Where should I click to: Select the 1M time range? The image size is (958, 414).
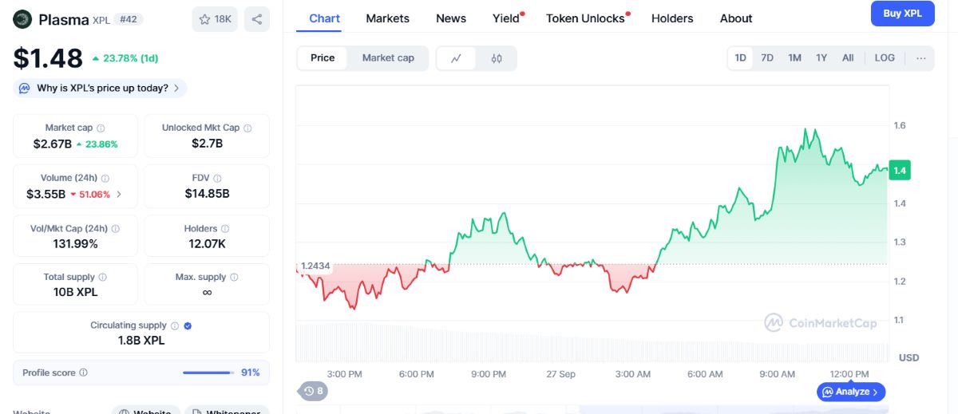[794, 58]
